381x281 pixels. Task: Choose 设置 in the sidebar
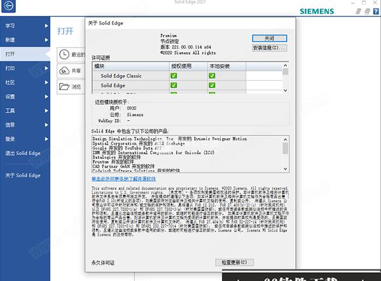[x=25, y=97]
